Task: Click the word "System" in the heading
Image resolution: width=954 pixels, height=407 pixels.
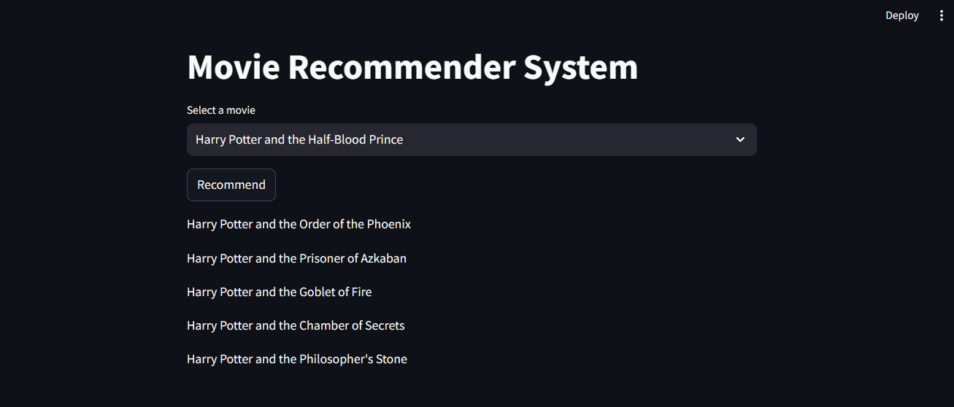Action: coord(580,67)
